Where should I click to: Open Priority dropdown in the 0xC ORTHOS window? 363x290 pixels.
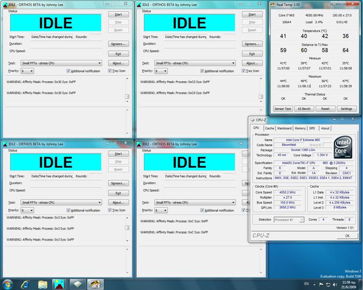coord(161,210)
